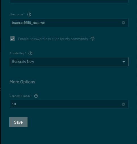This screenshot has width=137, height=144.
Task: Clear the Username field with its X icon
Action: (123, 23)
